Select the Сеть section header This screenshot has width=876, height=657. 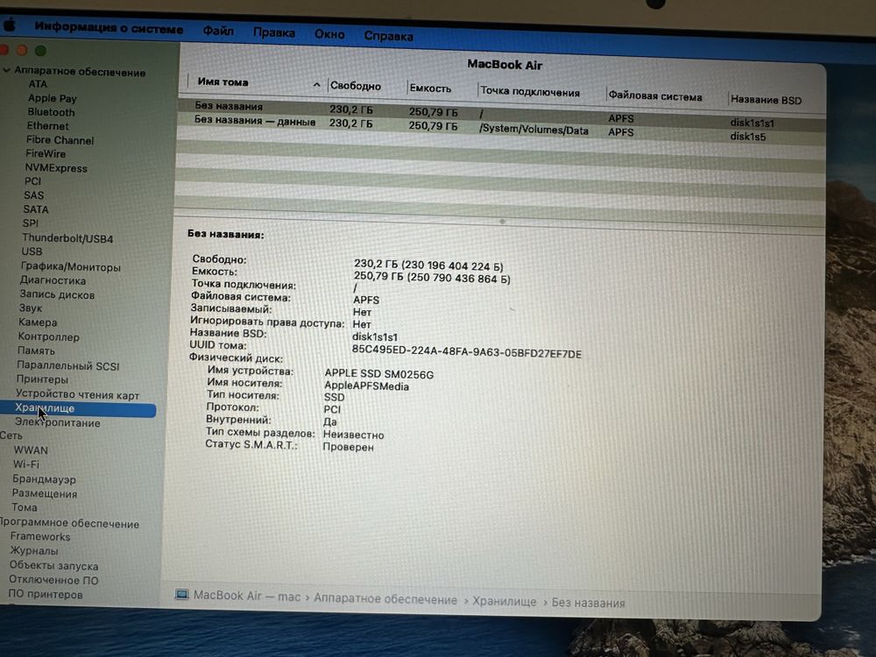(11, 435)
